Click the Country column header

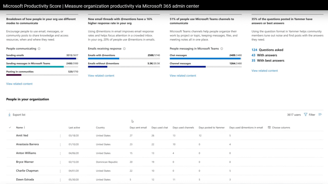coord(100,127)
